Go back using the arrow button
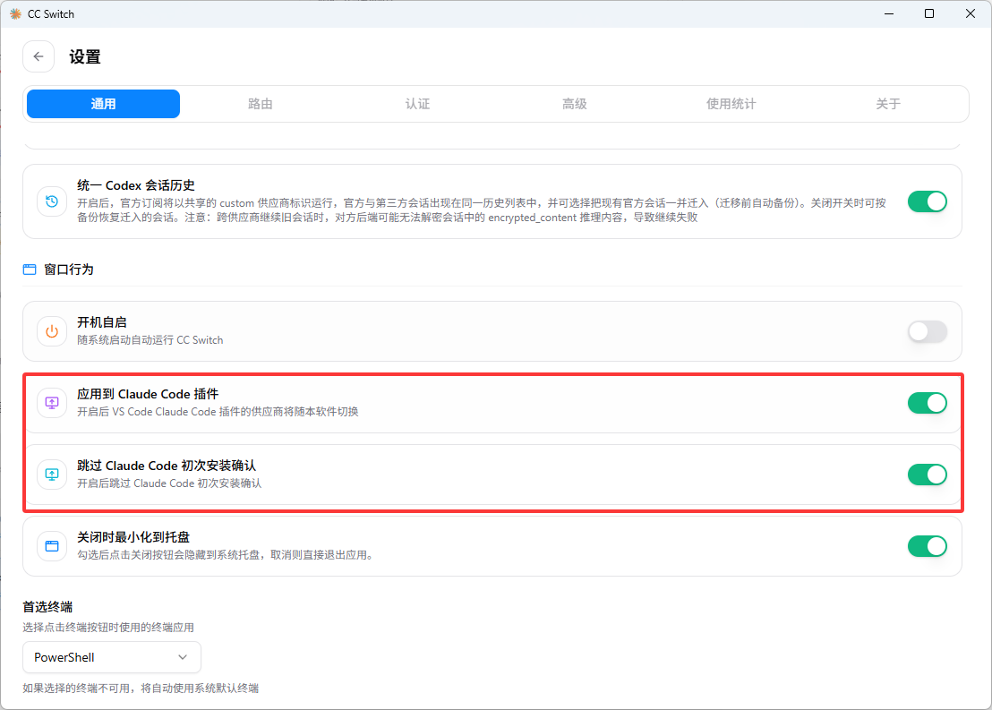992x710 pixels. (x=38, y=56)
